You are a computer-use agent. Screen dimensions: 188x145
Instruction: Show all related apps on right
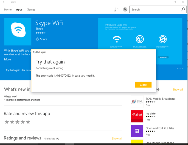point(177,90)
